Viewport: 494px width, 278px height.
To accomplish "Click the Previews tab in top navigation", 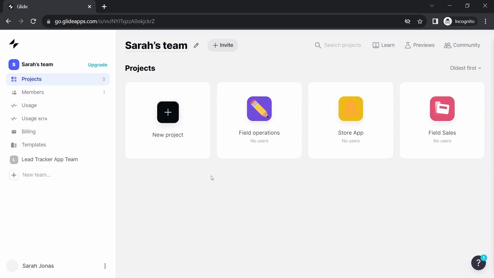I will pyautogui.click(x=420, y=45).
